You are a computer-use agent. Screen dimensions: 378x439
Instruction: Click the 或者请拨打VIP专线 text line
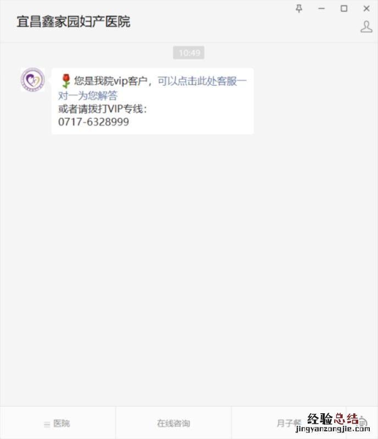coord(102,109)
